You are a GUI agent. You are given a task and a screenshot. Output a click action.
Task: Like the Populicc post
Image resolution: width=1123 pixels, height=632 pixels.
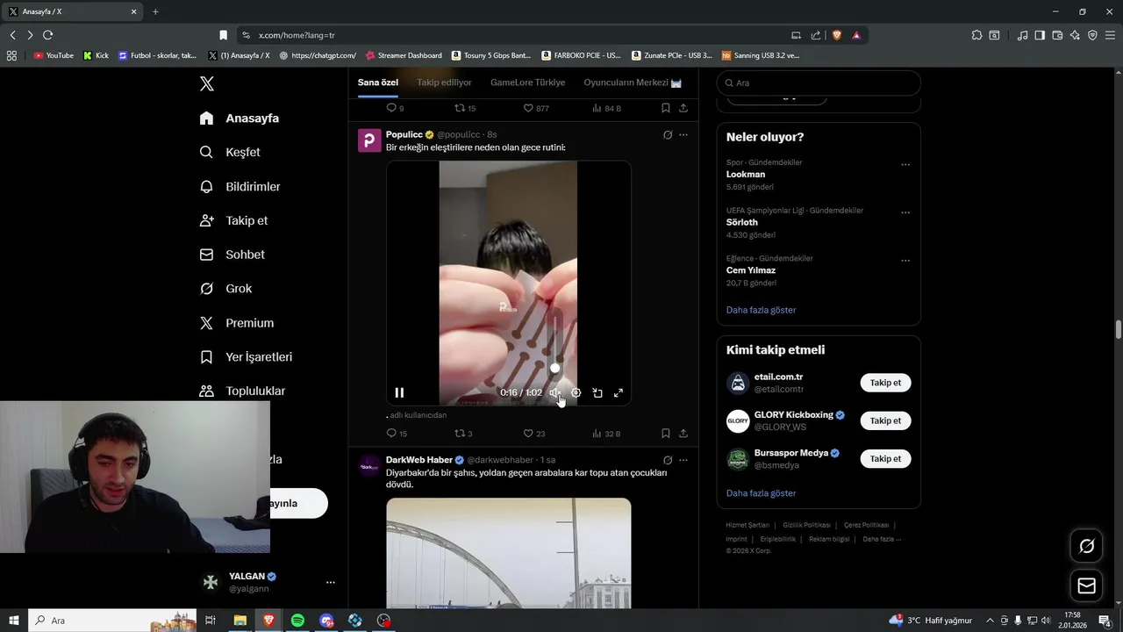click(x=534, y=434)
